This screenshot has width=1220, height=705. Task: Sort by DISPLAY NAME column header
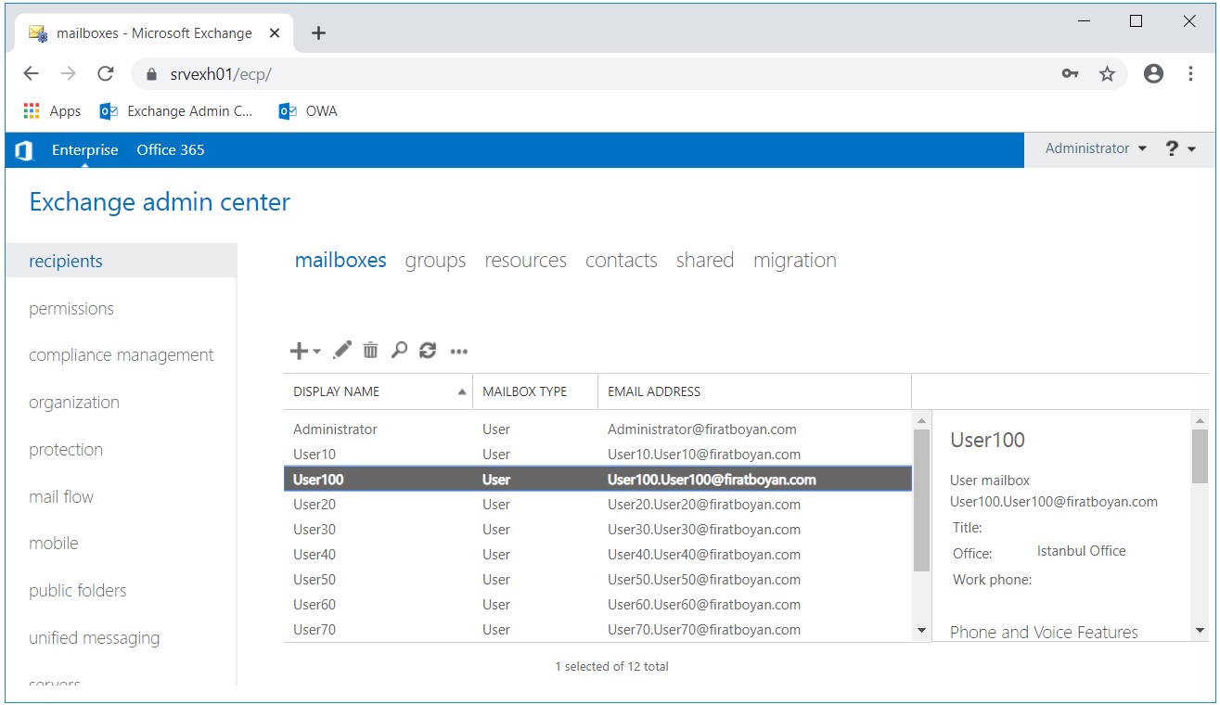378,391
